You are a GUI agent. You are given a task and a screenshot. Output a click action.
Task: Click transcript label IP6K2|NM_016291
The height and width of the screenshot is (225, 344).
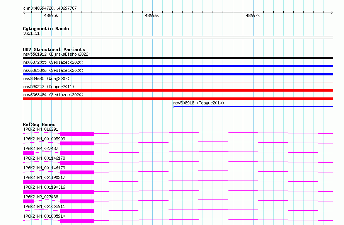(x=41, y=129)
